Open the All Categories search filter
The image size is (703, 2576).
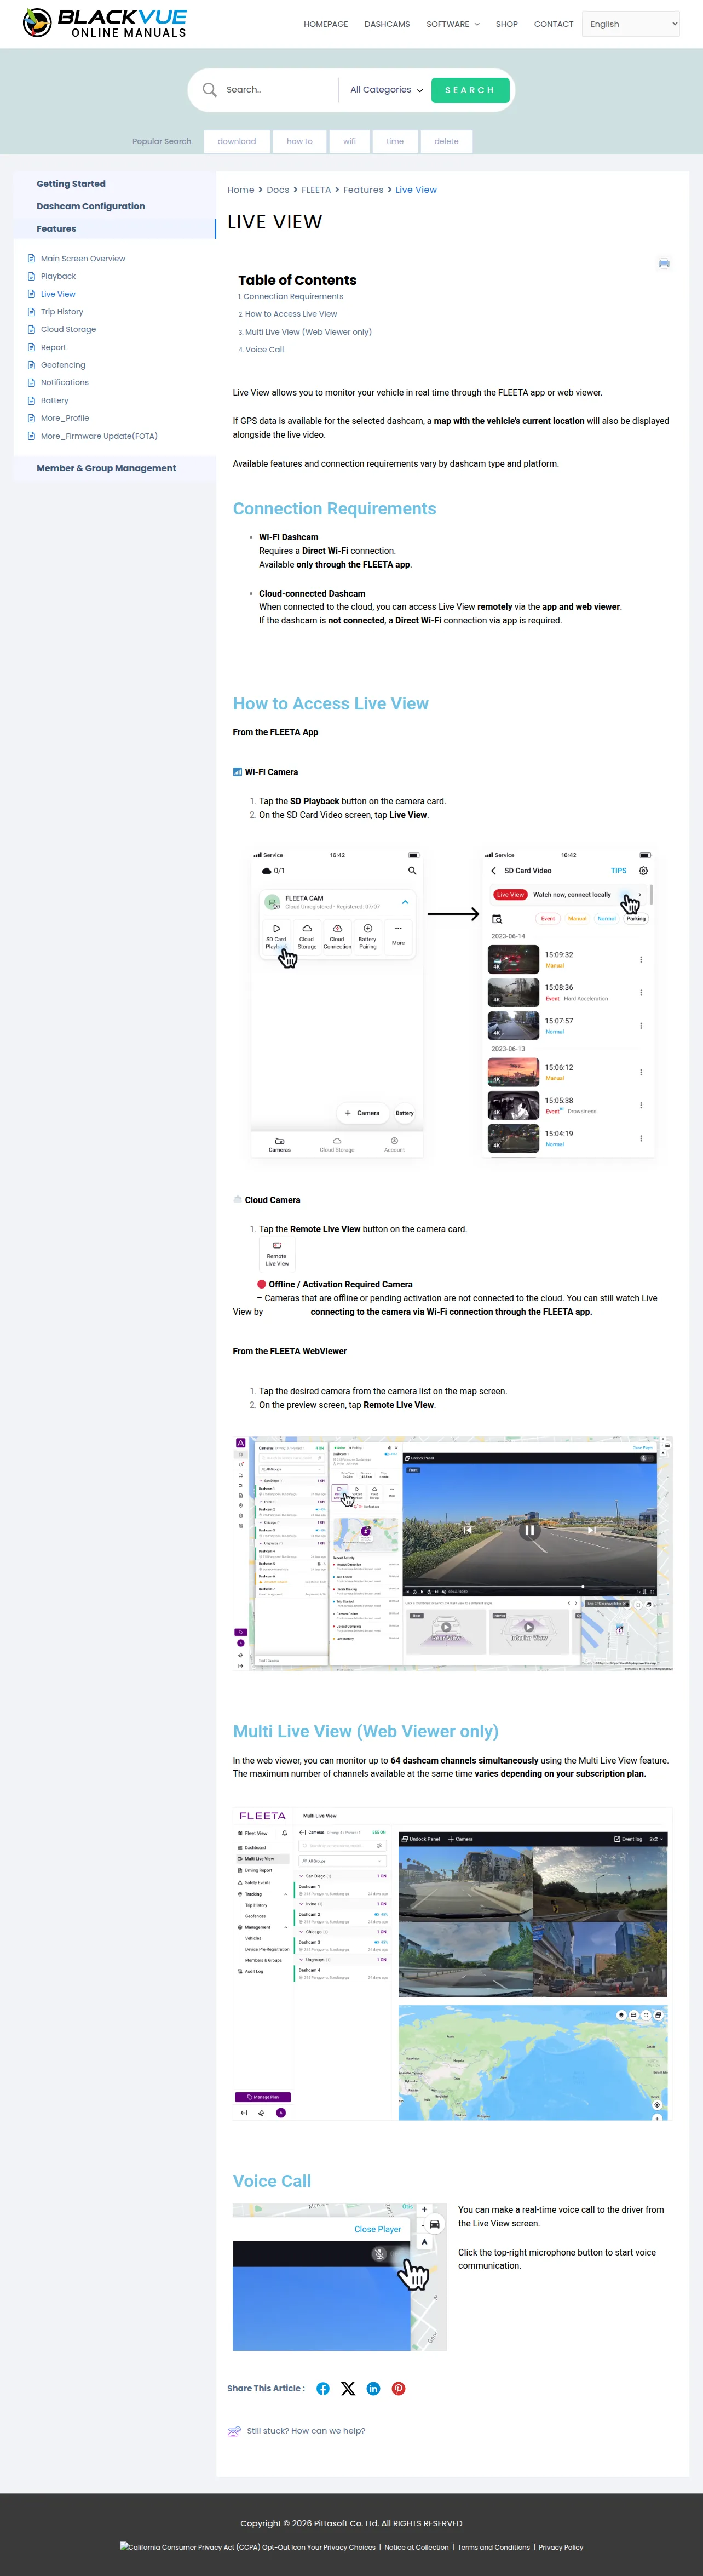386,90
